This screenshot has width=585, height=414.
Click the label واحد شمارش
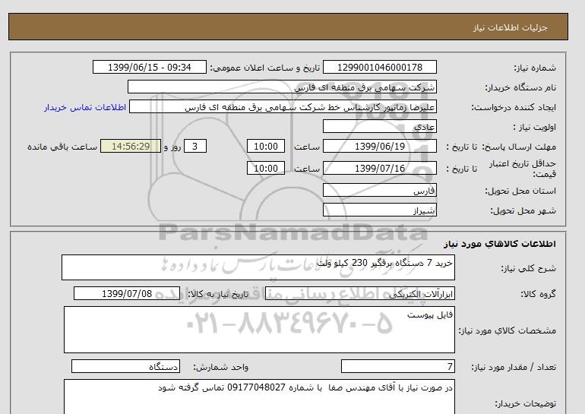[221, 368]
